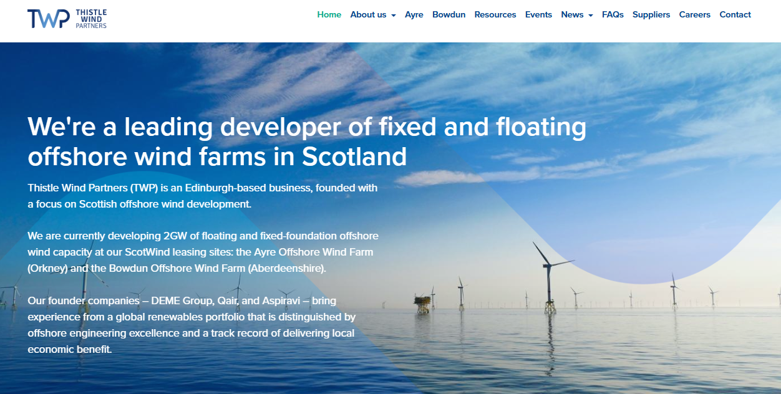Navigate to the Contact page
The width and height of the screenshot is (781, 394).
[735, 14]
